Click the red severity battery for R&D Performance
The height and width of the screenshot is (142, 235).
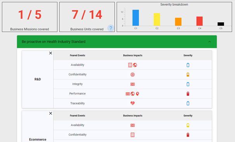pyautogui.click(x=188, y=94)
